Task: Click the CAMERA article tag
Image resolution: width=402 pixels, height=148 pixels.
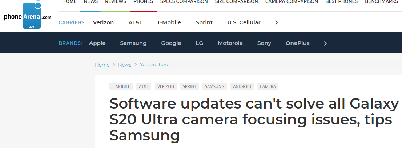Action: pyautogui.click(x=268, y=86)
